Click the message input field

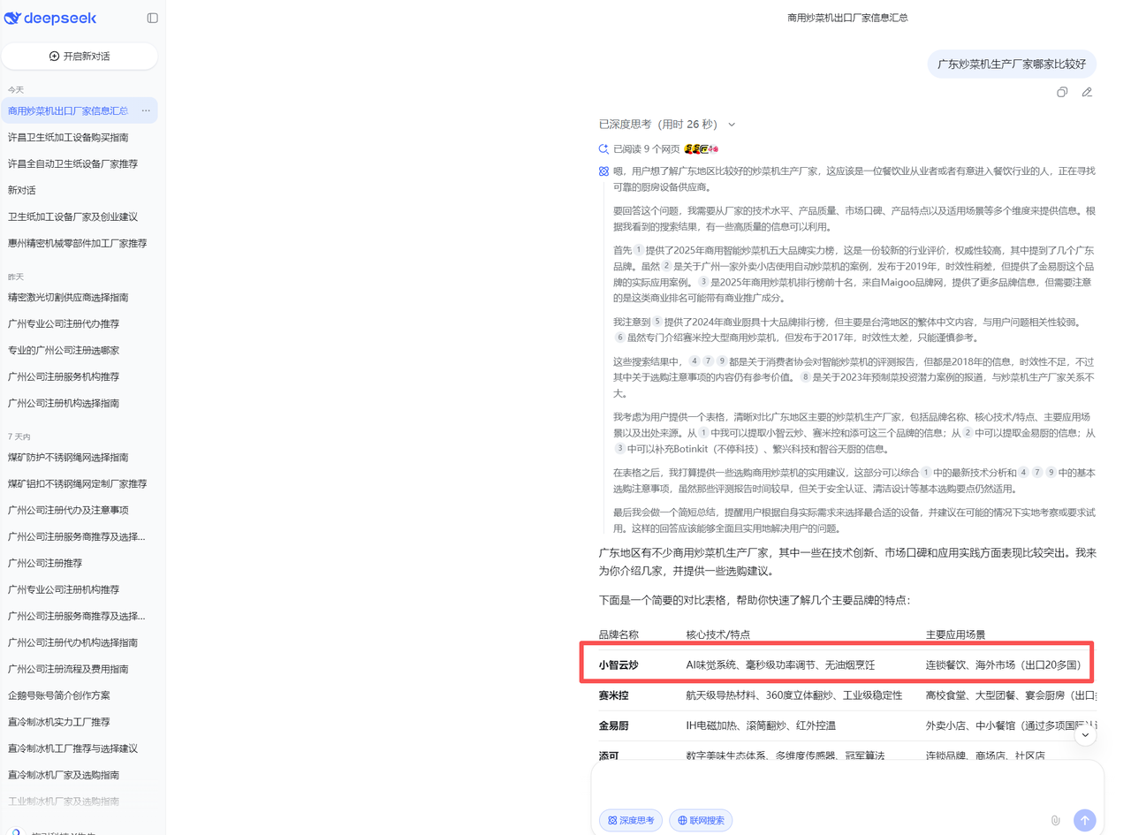point(846,783)
